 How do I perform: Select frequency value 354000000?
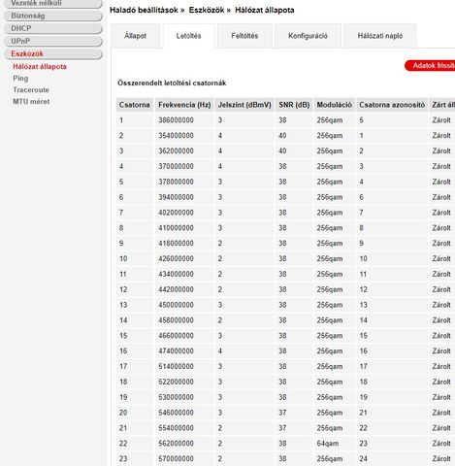tap(176, 136)
